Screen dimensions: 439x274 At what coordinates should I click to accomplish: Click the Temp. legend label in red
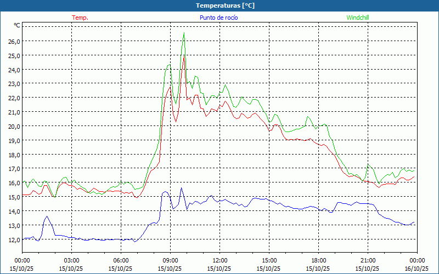point(80,18)
